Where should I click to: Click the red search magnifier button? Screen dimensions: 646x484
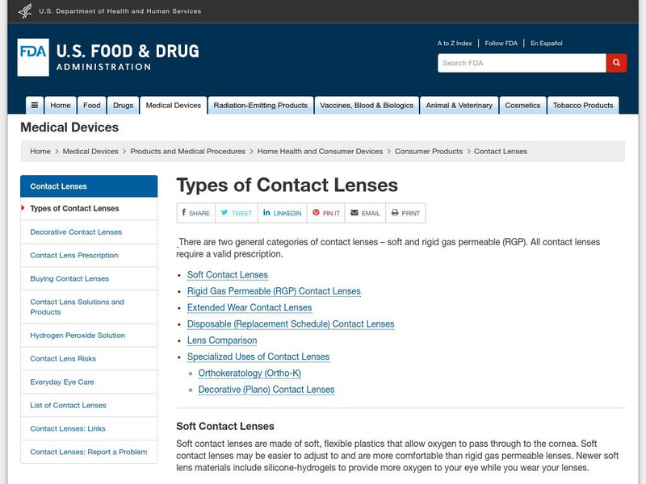616,61
